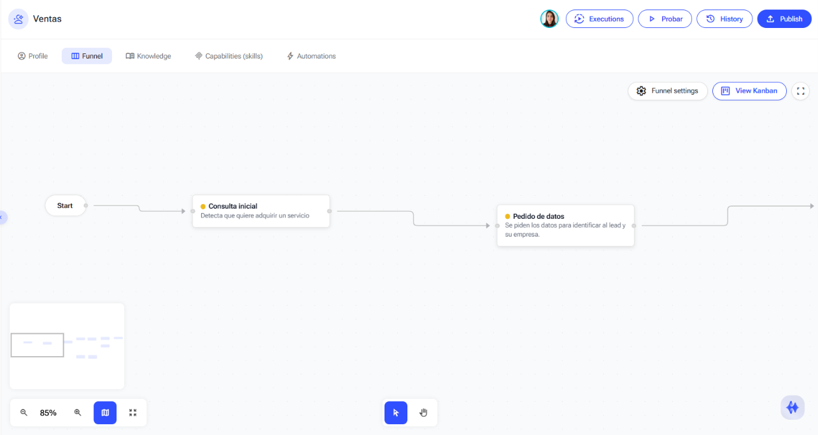
Task: Click the Ventas agent avatar icon
Action: point(18,19)
